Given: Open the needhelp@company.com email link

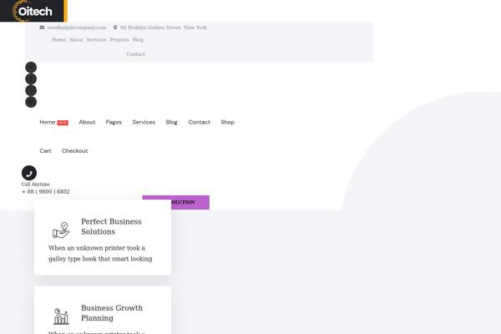Looking at the screenshot, I should 77,28.
